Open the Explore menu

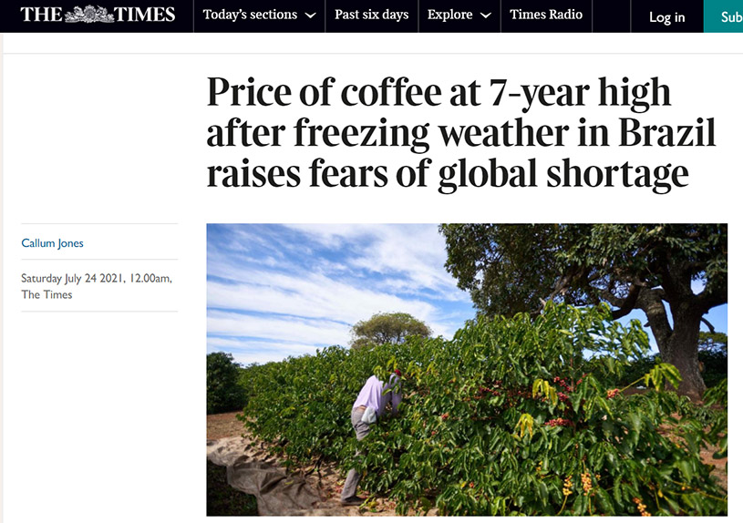pyautogui.click(x=450, y=15)
